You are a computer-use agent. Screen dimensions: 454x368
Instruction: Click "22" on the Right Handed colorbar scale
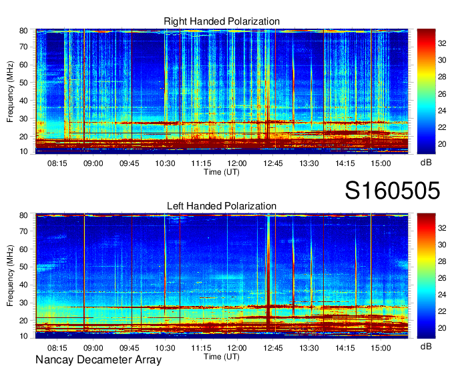coord(442,127)
